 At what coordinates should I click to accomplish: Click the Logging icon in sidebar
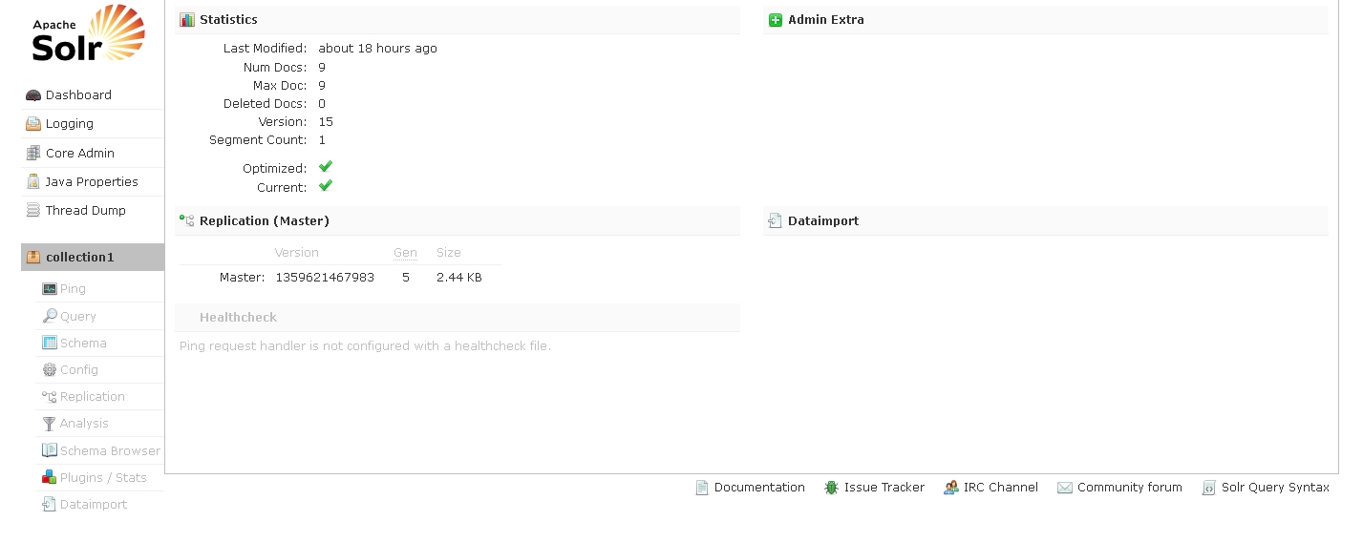click(x=33, y=124)
